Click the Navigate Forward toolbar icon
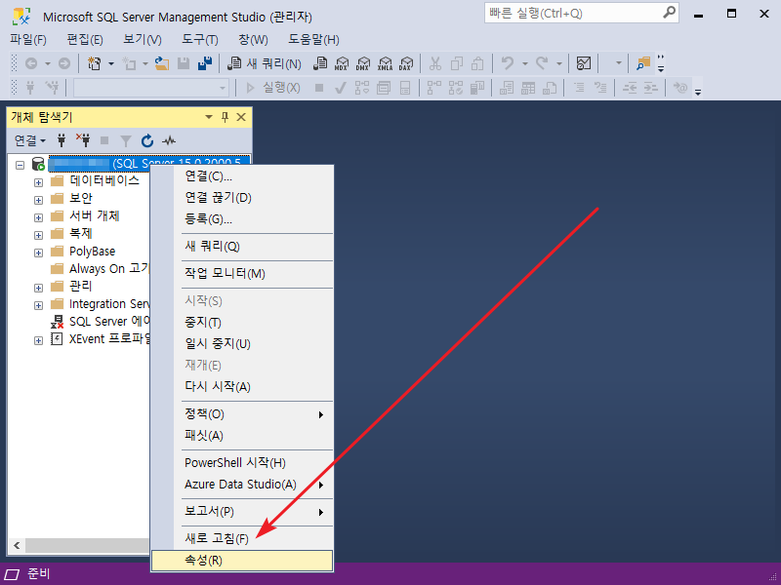Image resolution: width=781 pixels, height=585 pixels. tap(64, 63)
